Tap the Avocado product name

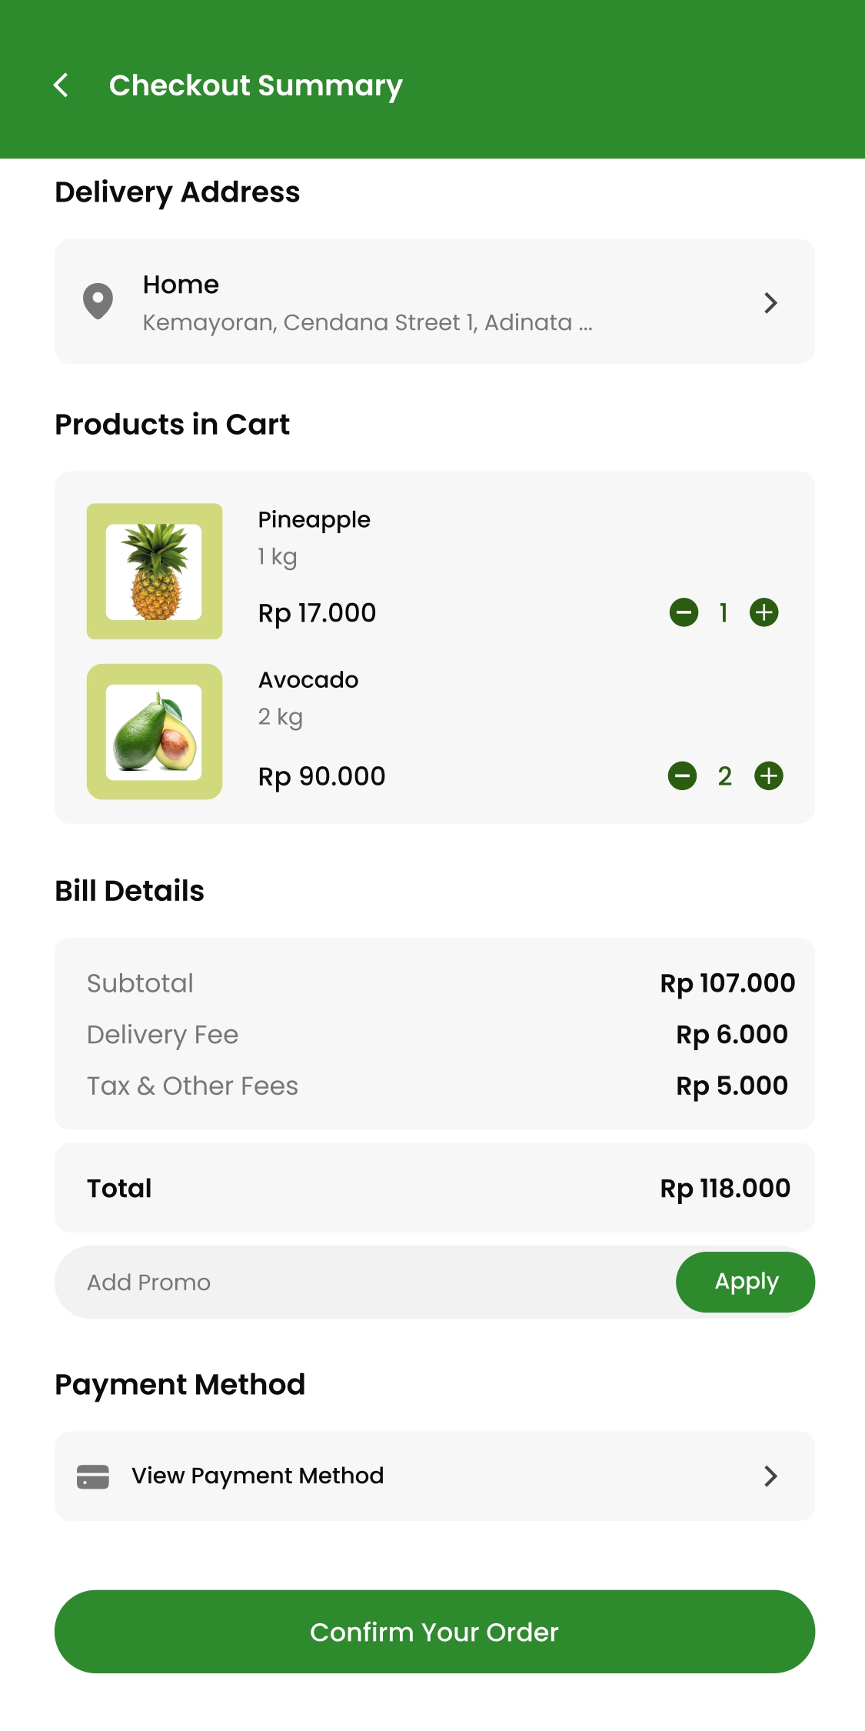pos(308,680)
